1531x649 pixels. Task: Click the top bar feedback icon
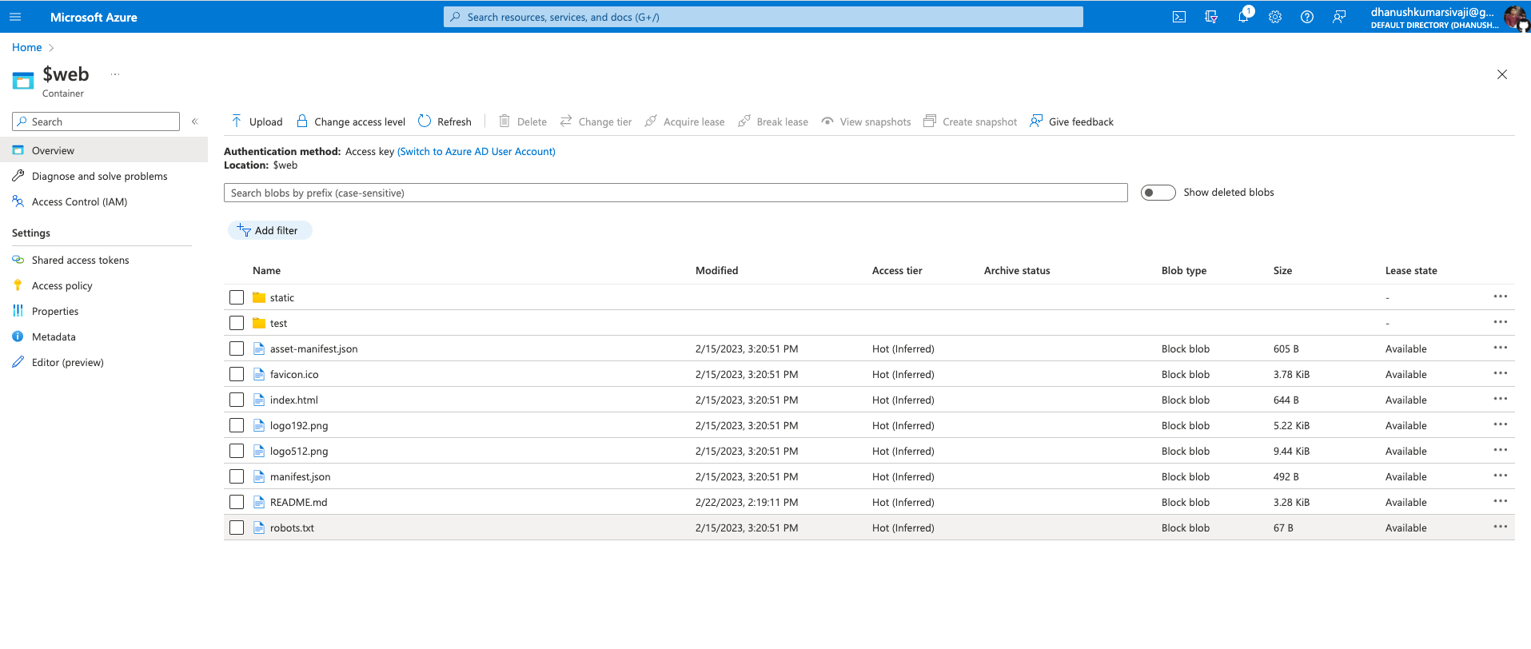click(1339, 17)
